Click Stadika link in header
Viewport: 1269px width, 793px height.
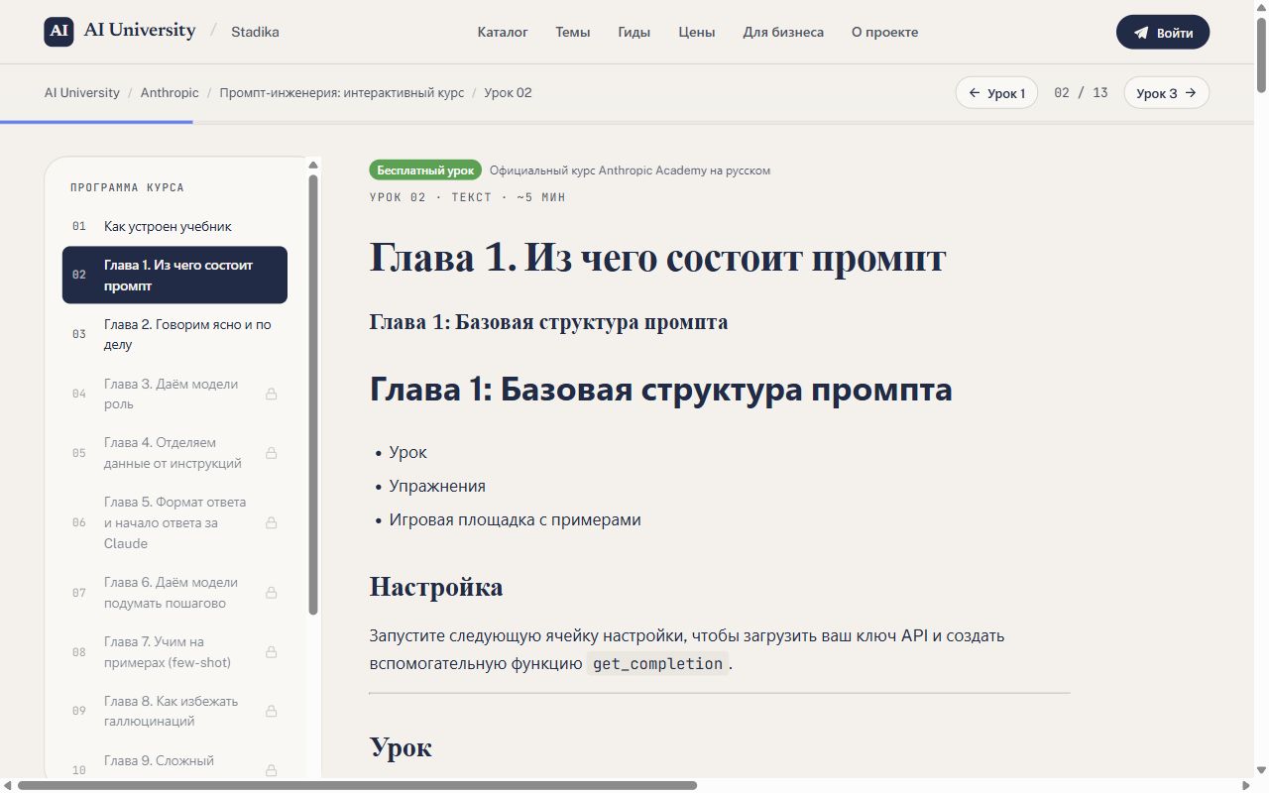(255, 32)
